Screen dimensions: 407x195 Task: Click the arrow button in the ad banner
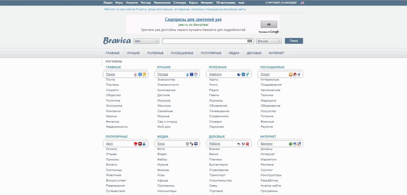pos(269,25)
